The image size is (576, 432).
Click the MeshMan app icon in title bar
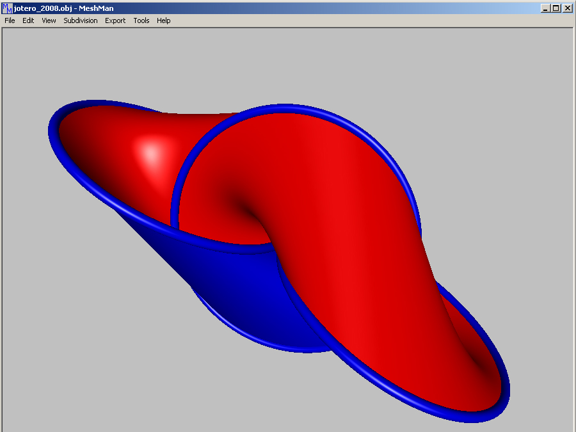(7, 8)
